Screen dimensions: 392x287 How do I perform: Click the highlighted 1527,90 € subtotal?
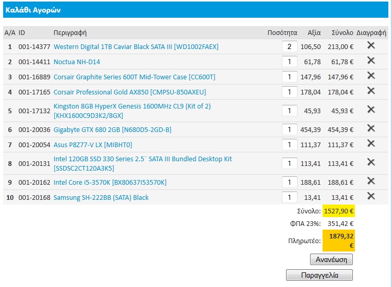tap(339, 211)
